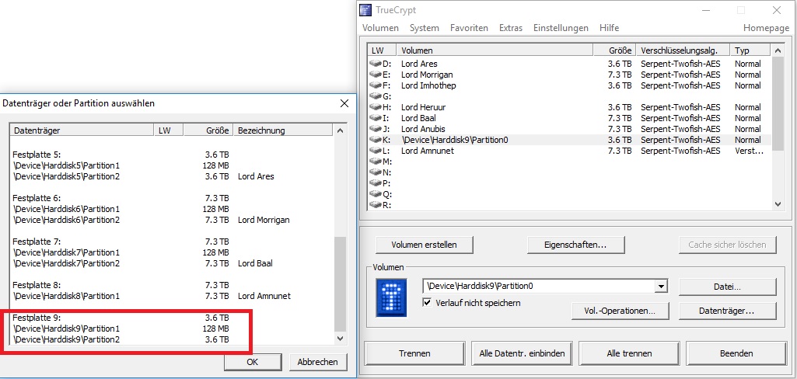This screenshot has height=379, width=797.
Task: Select drive icon for F: Lord Imhothep
Action: [376, 85]
